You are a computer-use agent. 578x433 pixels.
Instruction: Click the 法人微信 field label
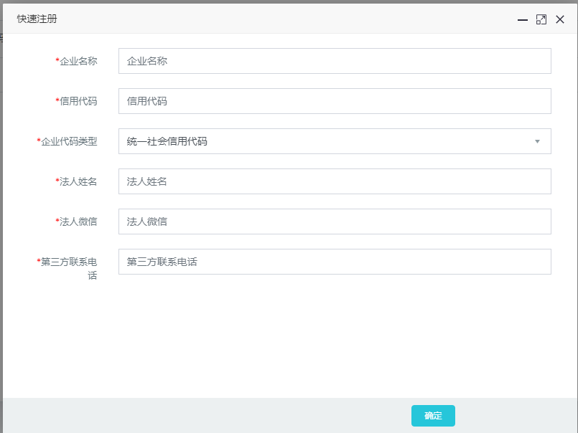[78, 222]
